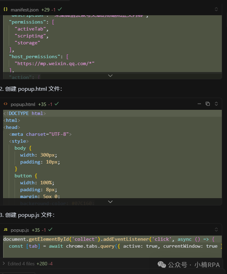Click the popup.js applied checkmark
The image size is (227, 274).
pos(50,229)
